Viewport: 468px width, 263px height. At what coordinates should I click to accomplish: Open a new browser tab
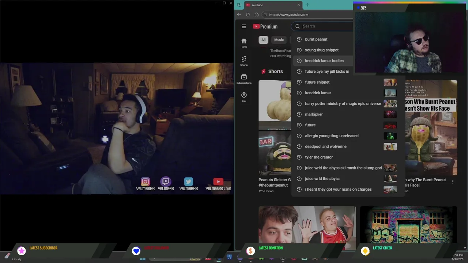(x=307, y=5)
